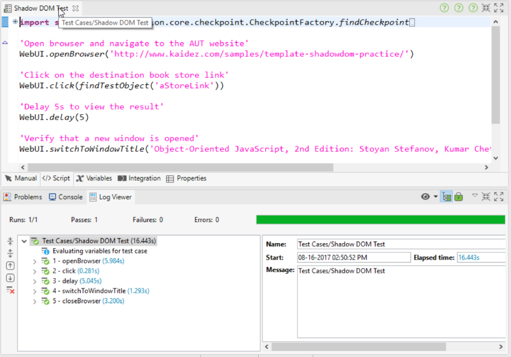The image size is (511, 357).
Task: Click the Start time field showing 08-16-2017
Action: (354, 258)
